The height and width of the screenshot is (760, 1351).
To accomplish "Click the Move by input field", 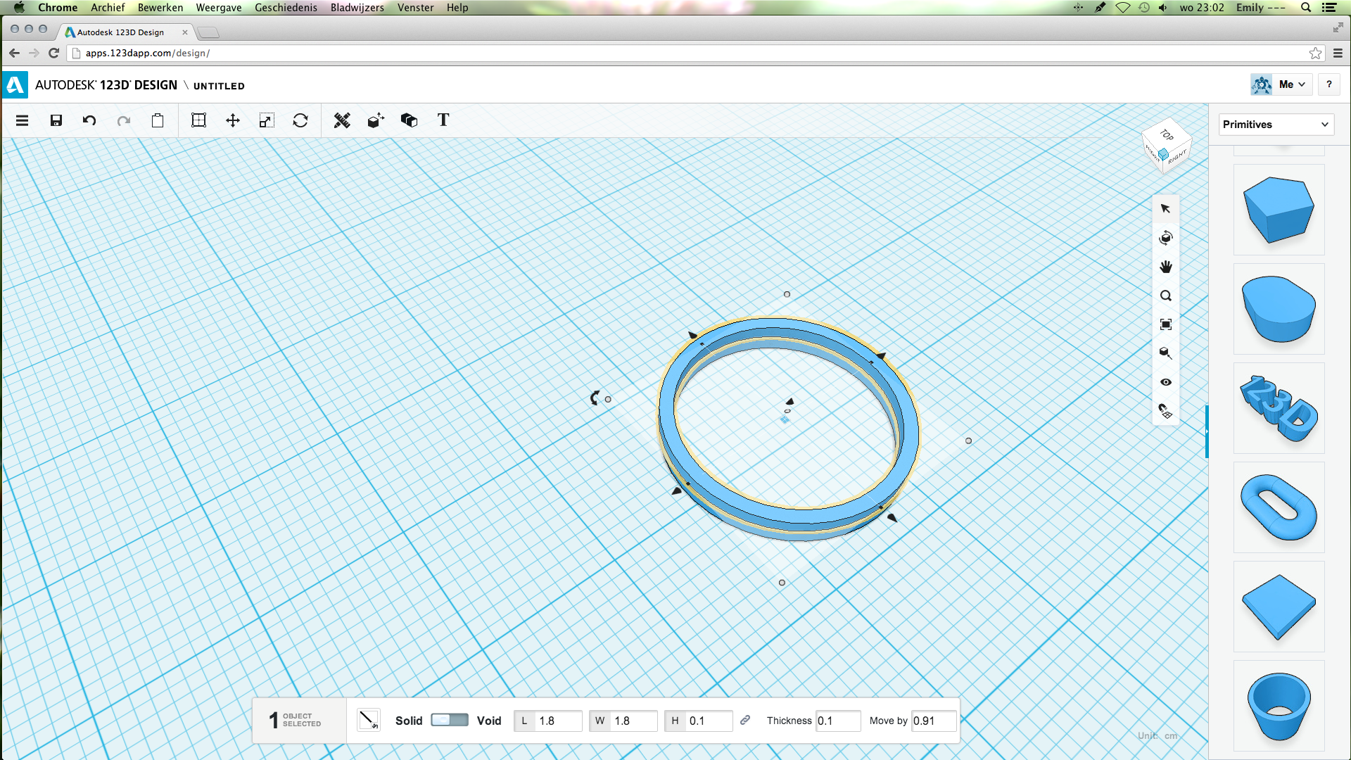I will pyautogui.click(x=934, y=721).
